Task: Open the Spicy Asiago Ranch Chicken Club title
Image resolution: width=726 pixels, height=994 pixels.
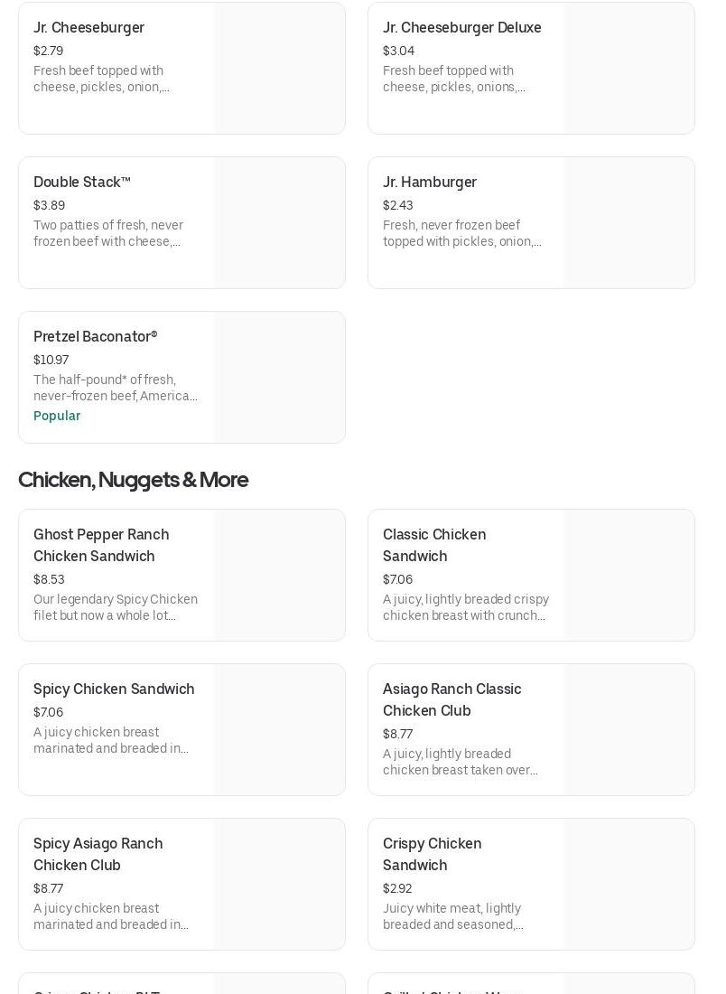Action: point(98,854)
